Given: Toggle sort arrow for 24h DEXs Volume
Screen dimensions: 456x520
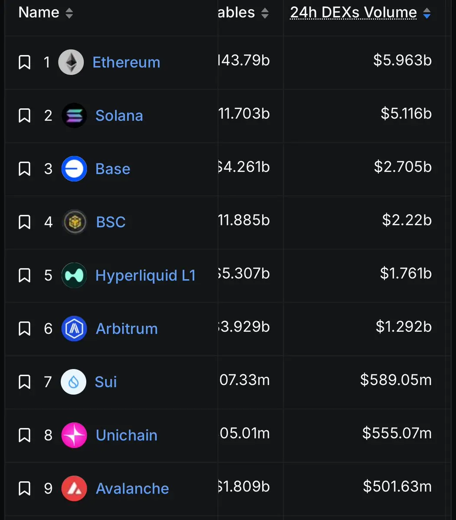Looking at the screenshot, I should click(427, 13).
